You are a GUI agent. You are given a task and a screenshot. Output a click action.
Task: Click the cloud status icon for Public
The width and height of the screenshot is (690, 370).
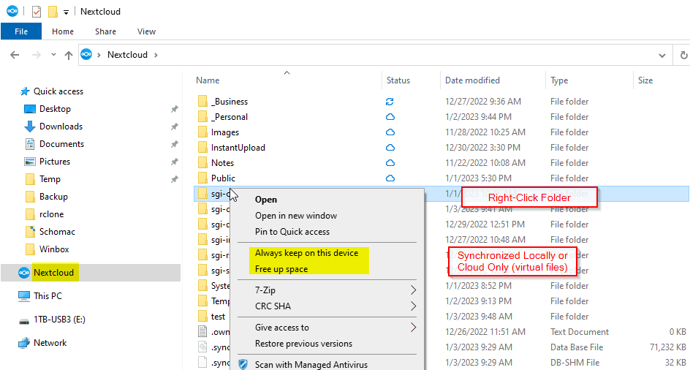[390, 178]
